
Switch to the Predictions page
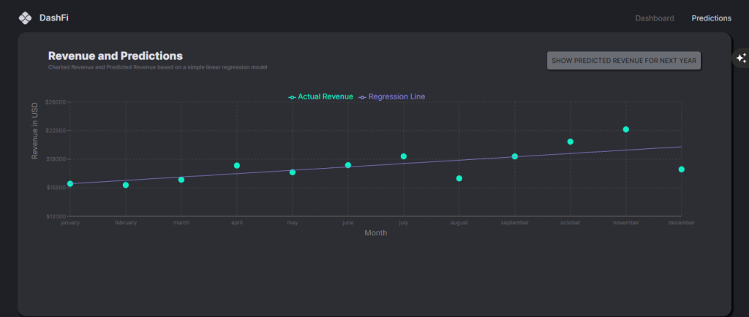(711, 18)
